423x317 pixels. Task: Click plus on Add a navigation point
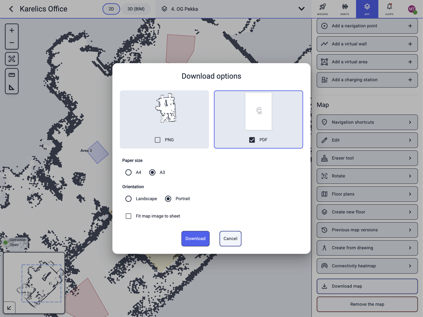[x=410, y=26]
